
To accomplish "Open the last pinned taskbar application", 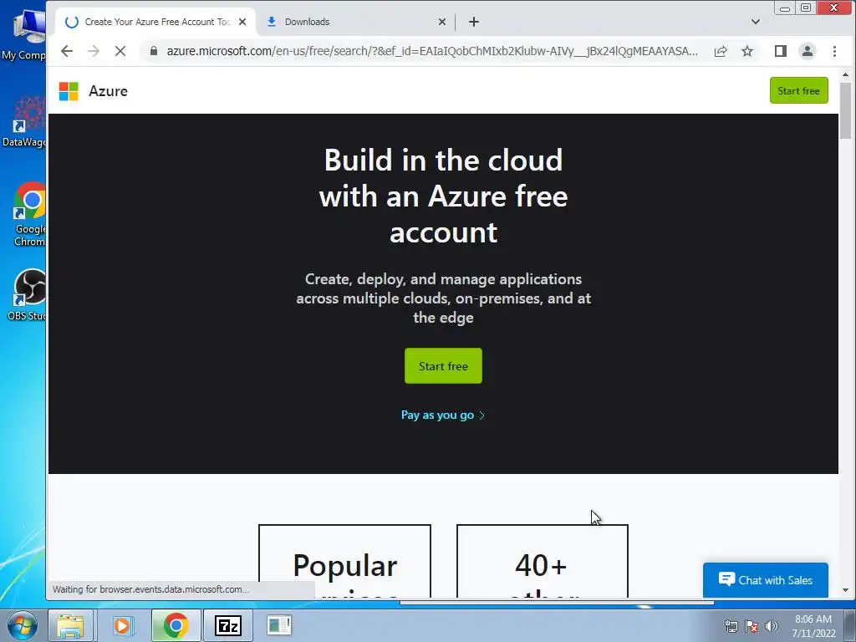I will point(279,625).
